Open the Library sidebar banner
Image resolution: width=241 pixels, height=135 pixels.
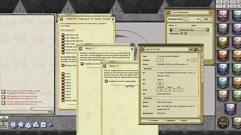coord(237,122)
